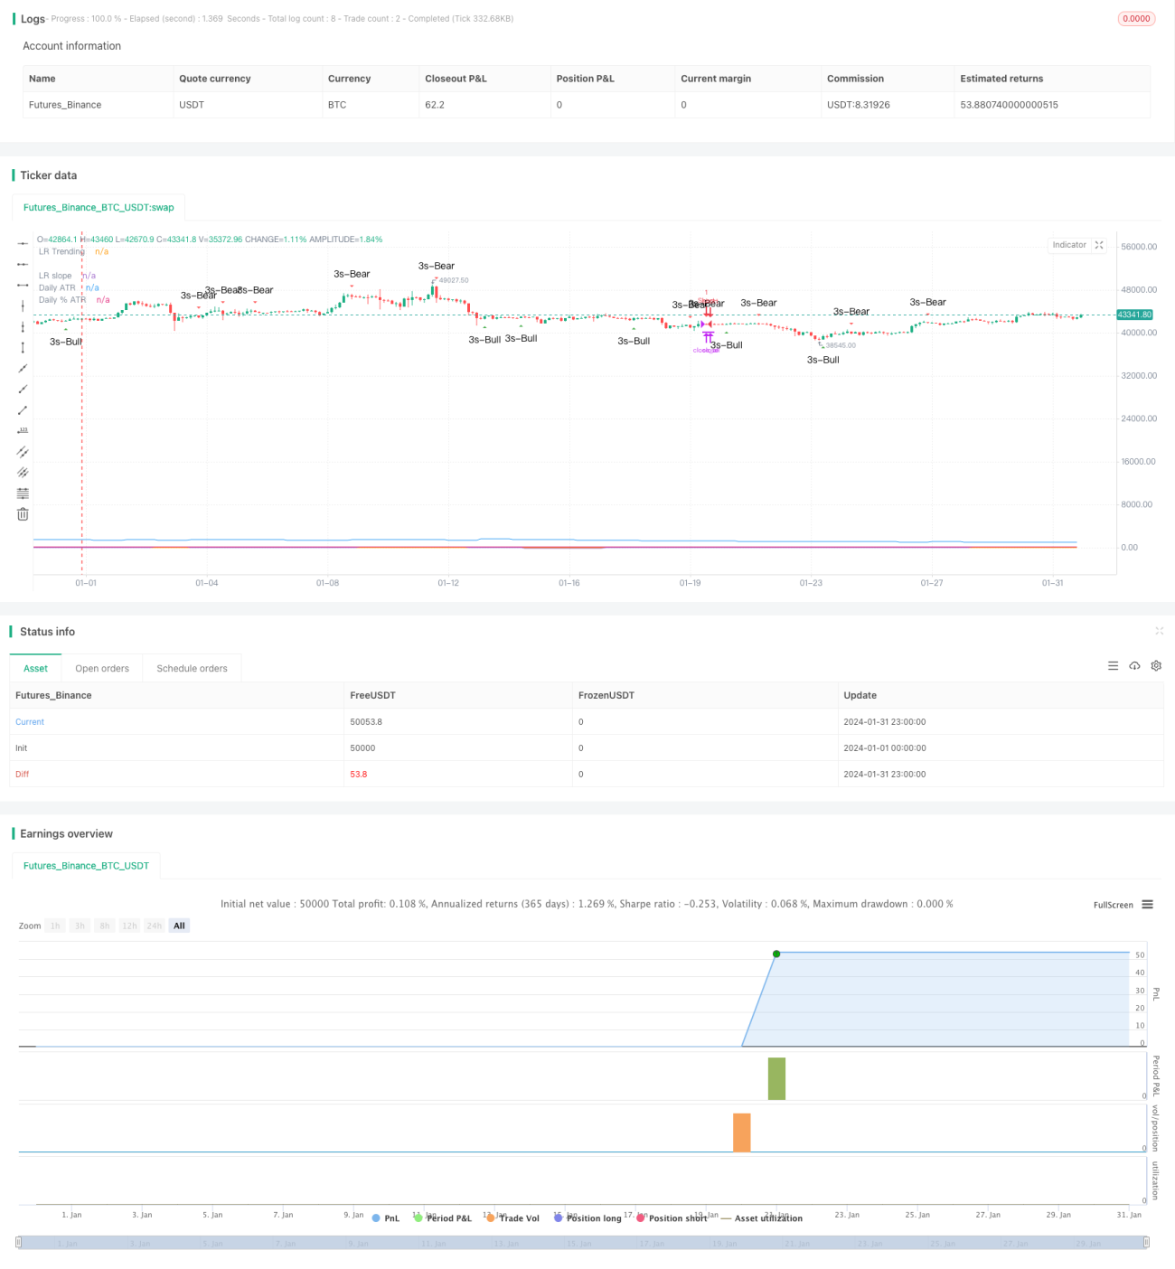The height and width of the screenshot is (1269, 1175).
Task: Click the Init row label in Asset table
Action: click(21, 747)
